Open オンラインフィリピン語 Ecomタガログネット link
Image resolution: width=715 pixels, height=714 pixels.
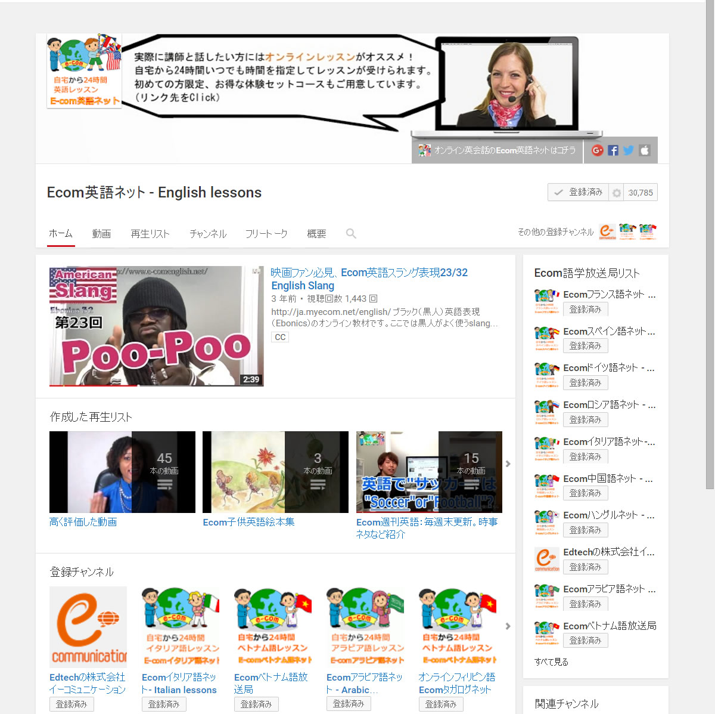(457, 684)
